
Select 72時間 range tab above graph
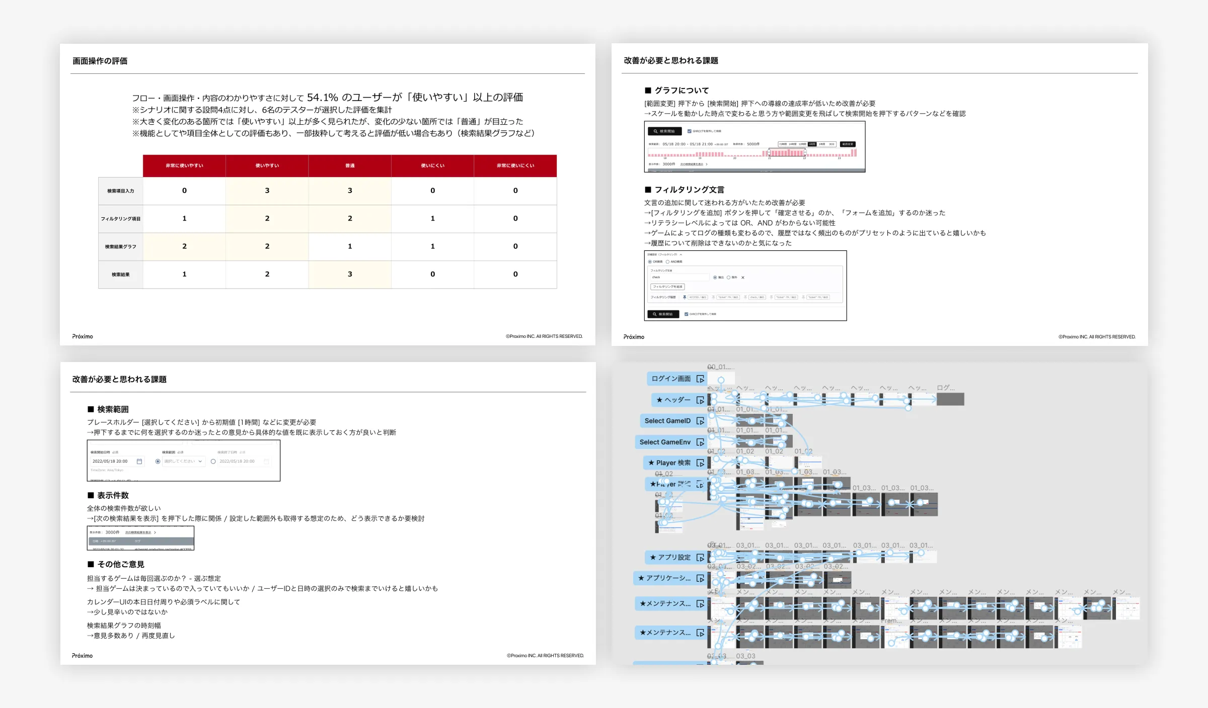[x=783, y=144]
